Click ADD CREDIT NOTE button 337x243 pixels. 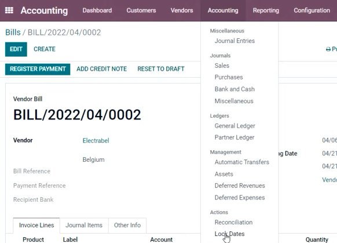pyautogui.click(x=102, y=69)
